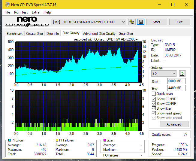
Task: Uncheck Show C1/PIE checkbox
Action: 154,99
